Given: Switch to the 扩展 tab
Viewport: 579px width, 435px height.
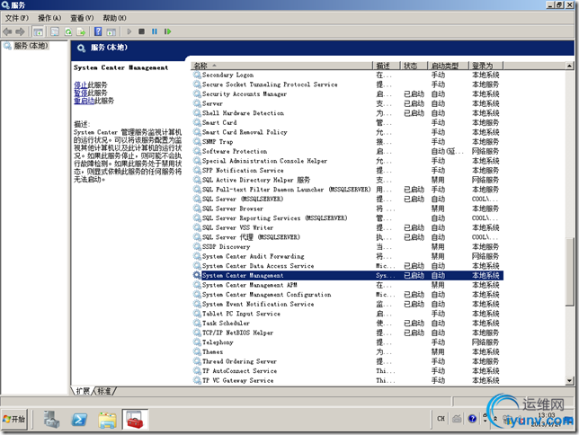Looking at the screenshot, I should tap(83, 391).
